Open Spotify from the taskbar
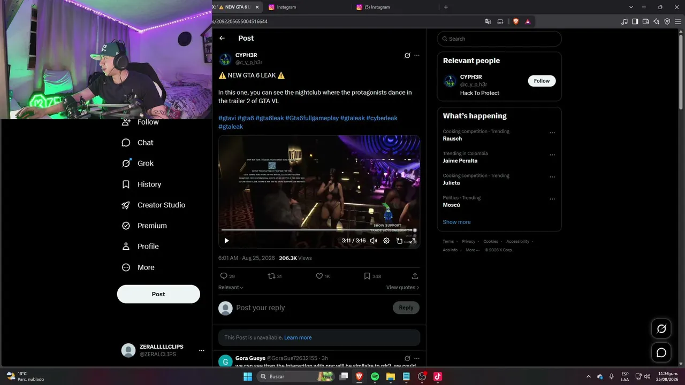Image resolution: width=685 pixels, height=385 pixels. (375, 376)
